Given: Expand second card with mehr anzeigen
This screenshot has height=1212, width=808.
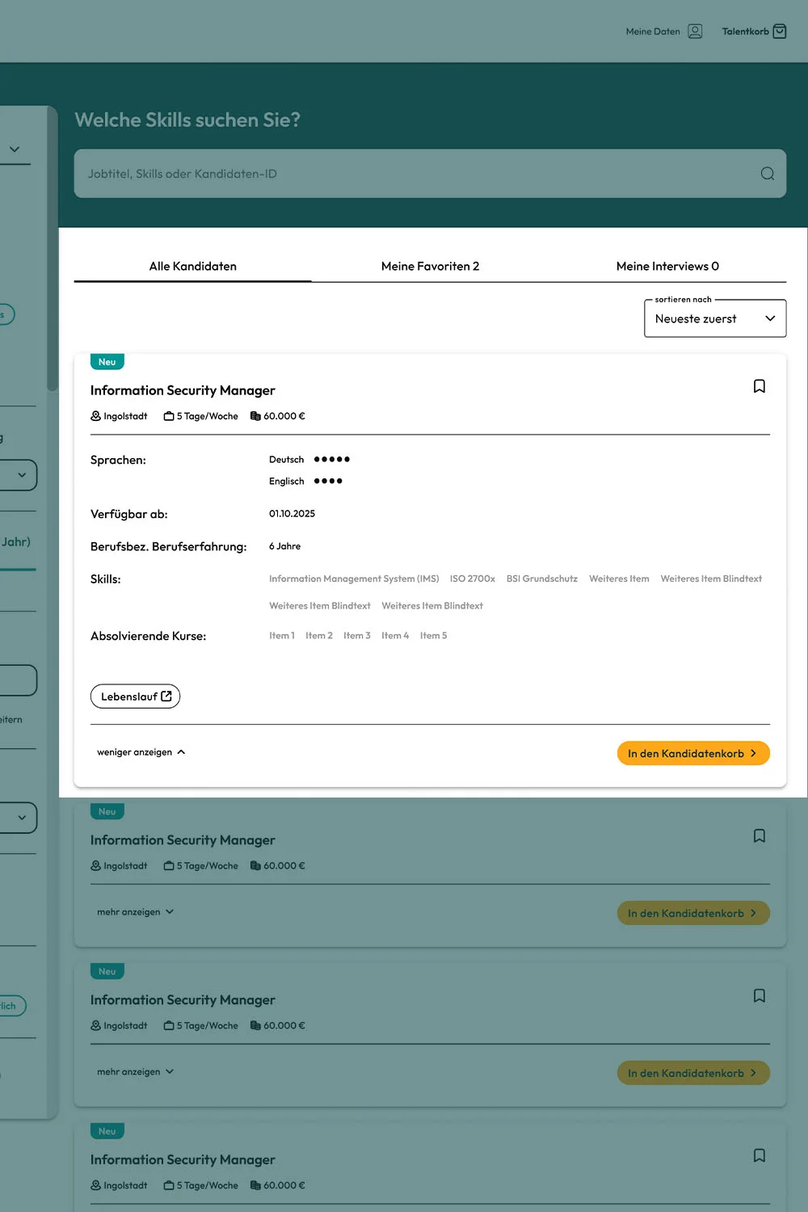Looking at the screenshot, I should [136, 912].
